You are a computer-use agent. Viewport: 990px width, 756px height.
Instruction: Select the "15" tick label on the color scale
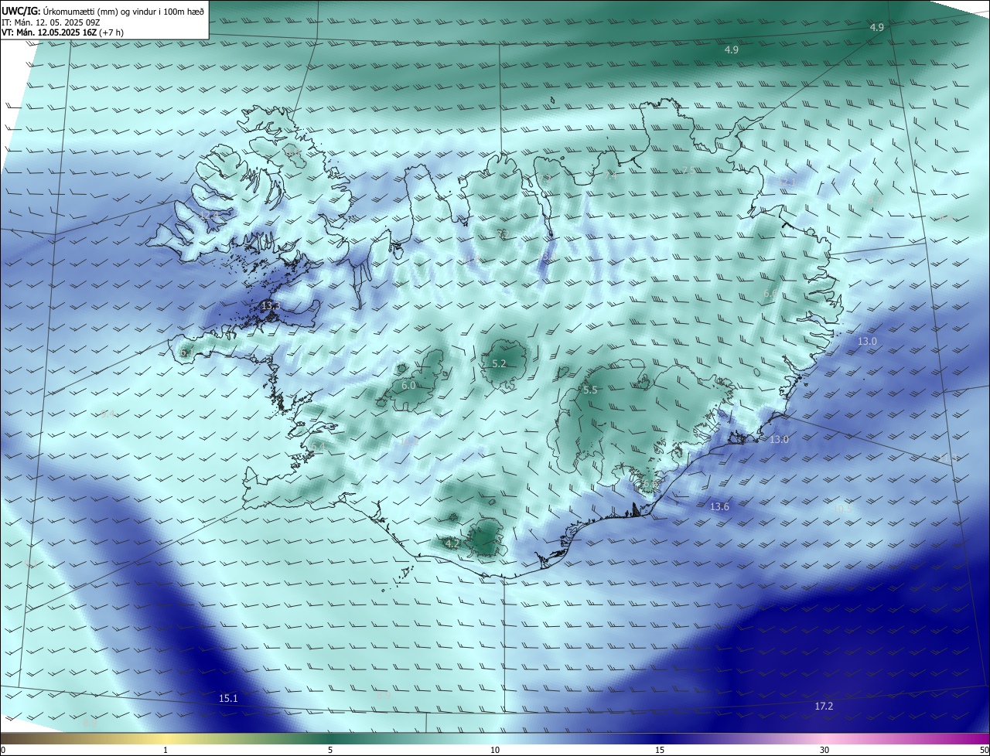click(660, 750)
